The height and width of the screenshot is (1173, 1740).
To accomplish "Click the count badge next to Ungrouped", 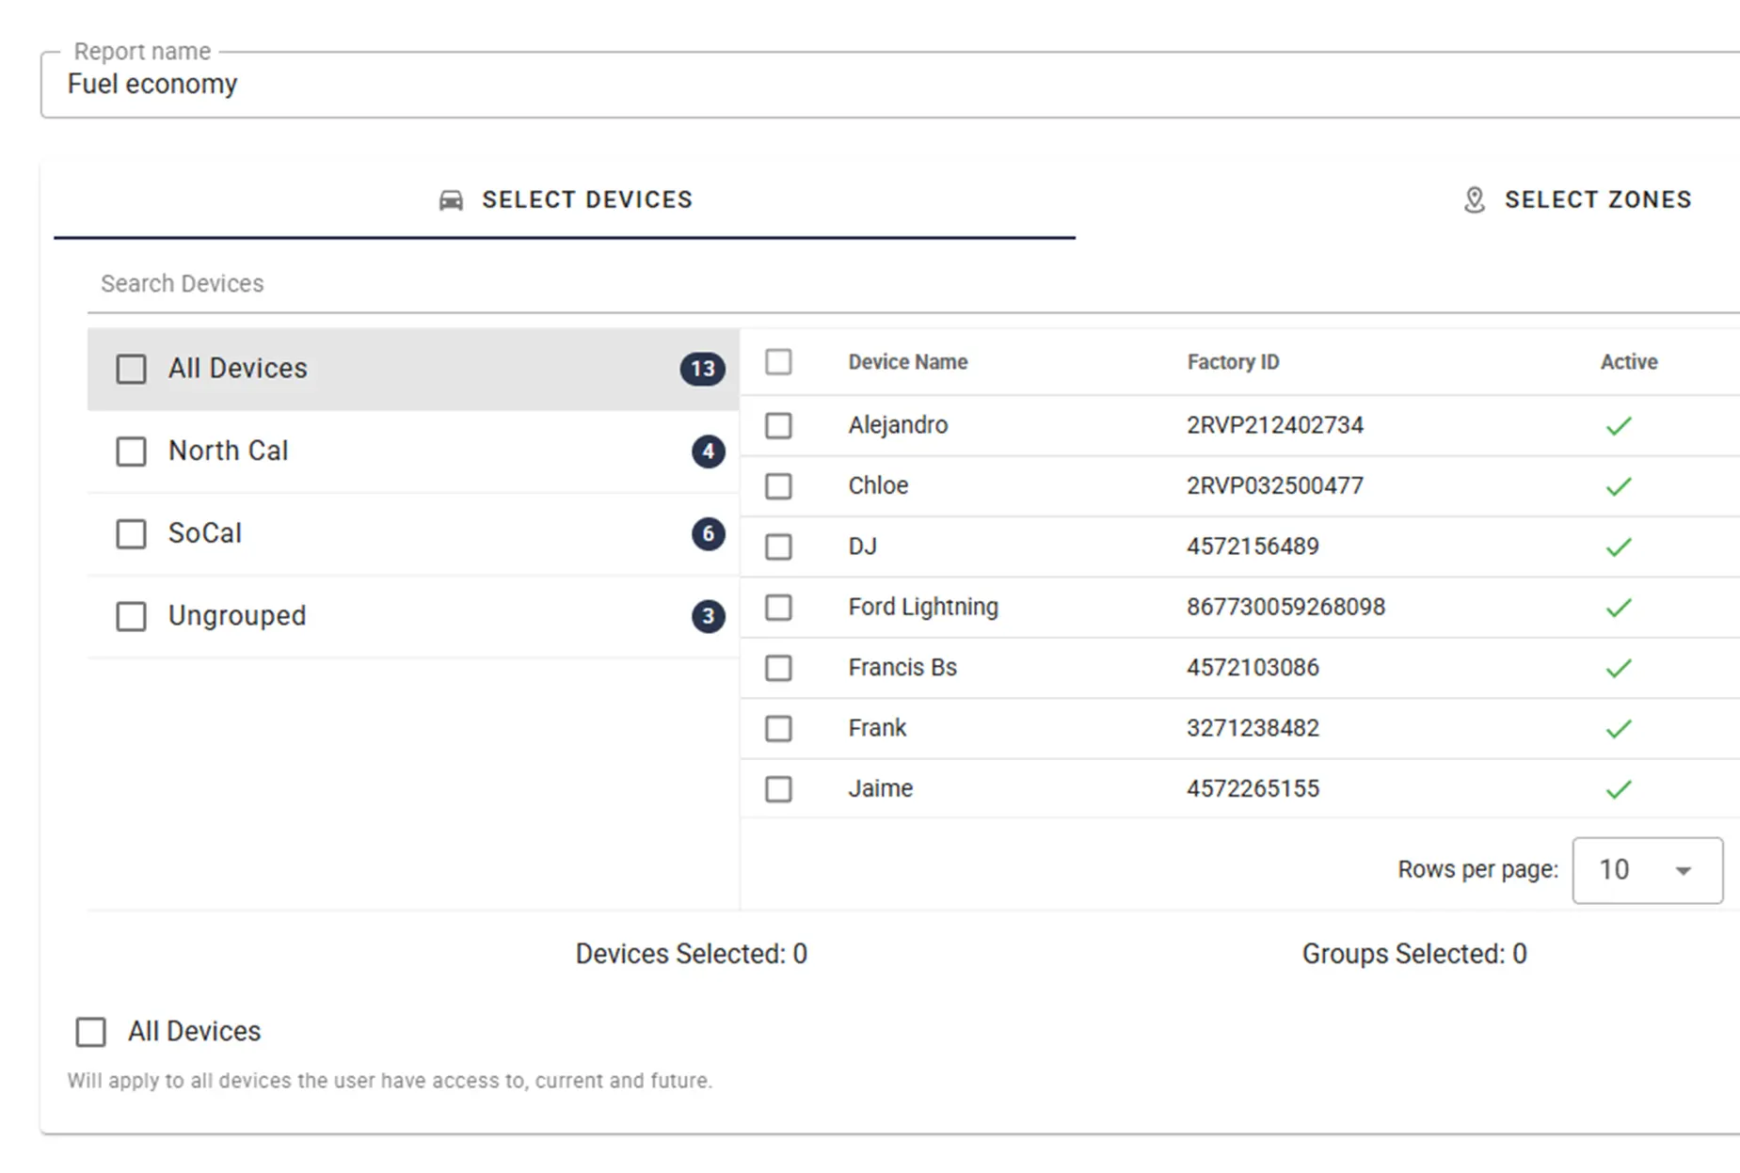I will [707, 616].
